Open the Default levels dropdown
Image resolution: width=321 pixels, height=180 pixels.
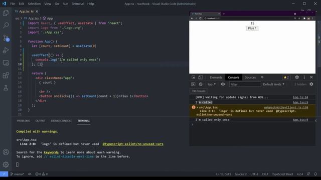point(274,84)
